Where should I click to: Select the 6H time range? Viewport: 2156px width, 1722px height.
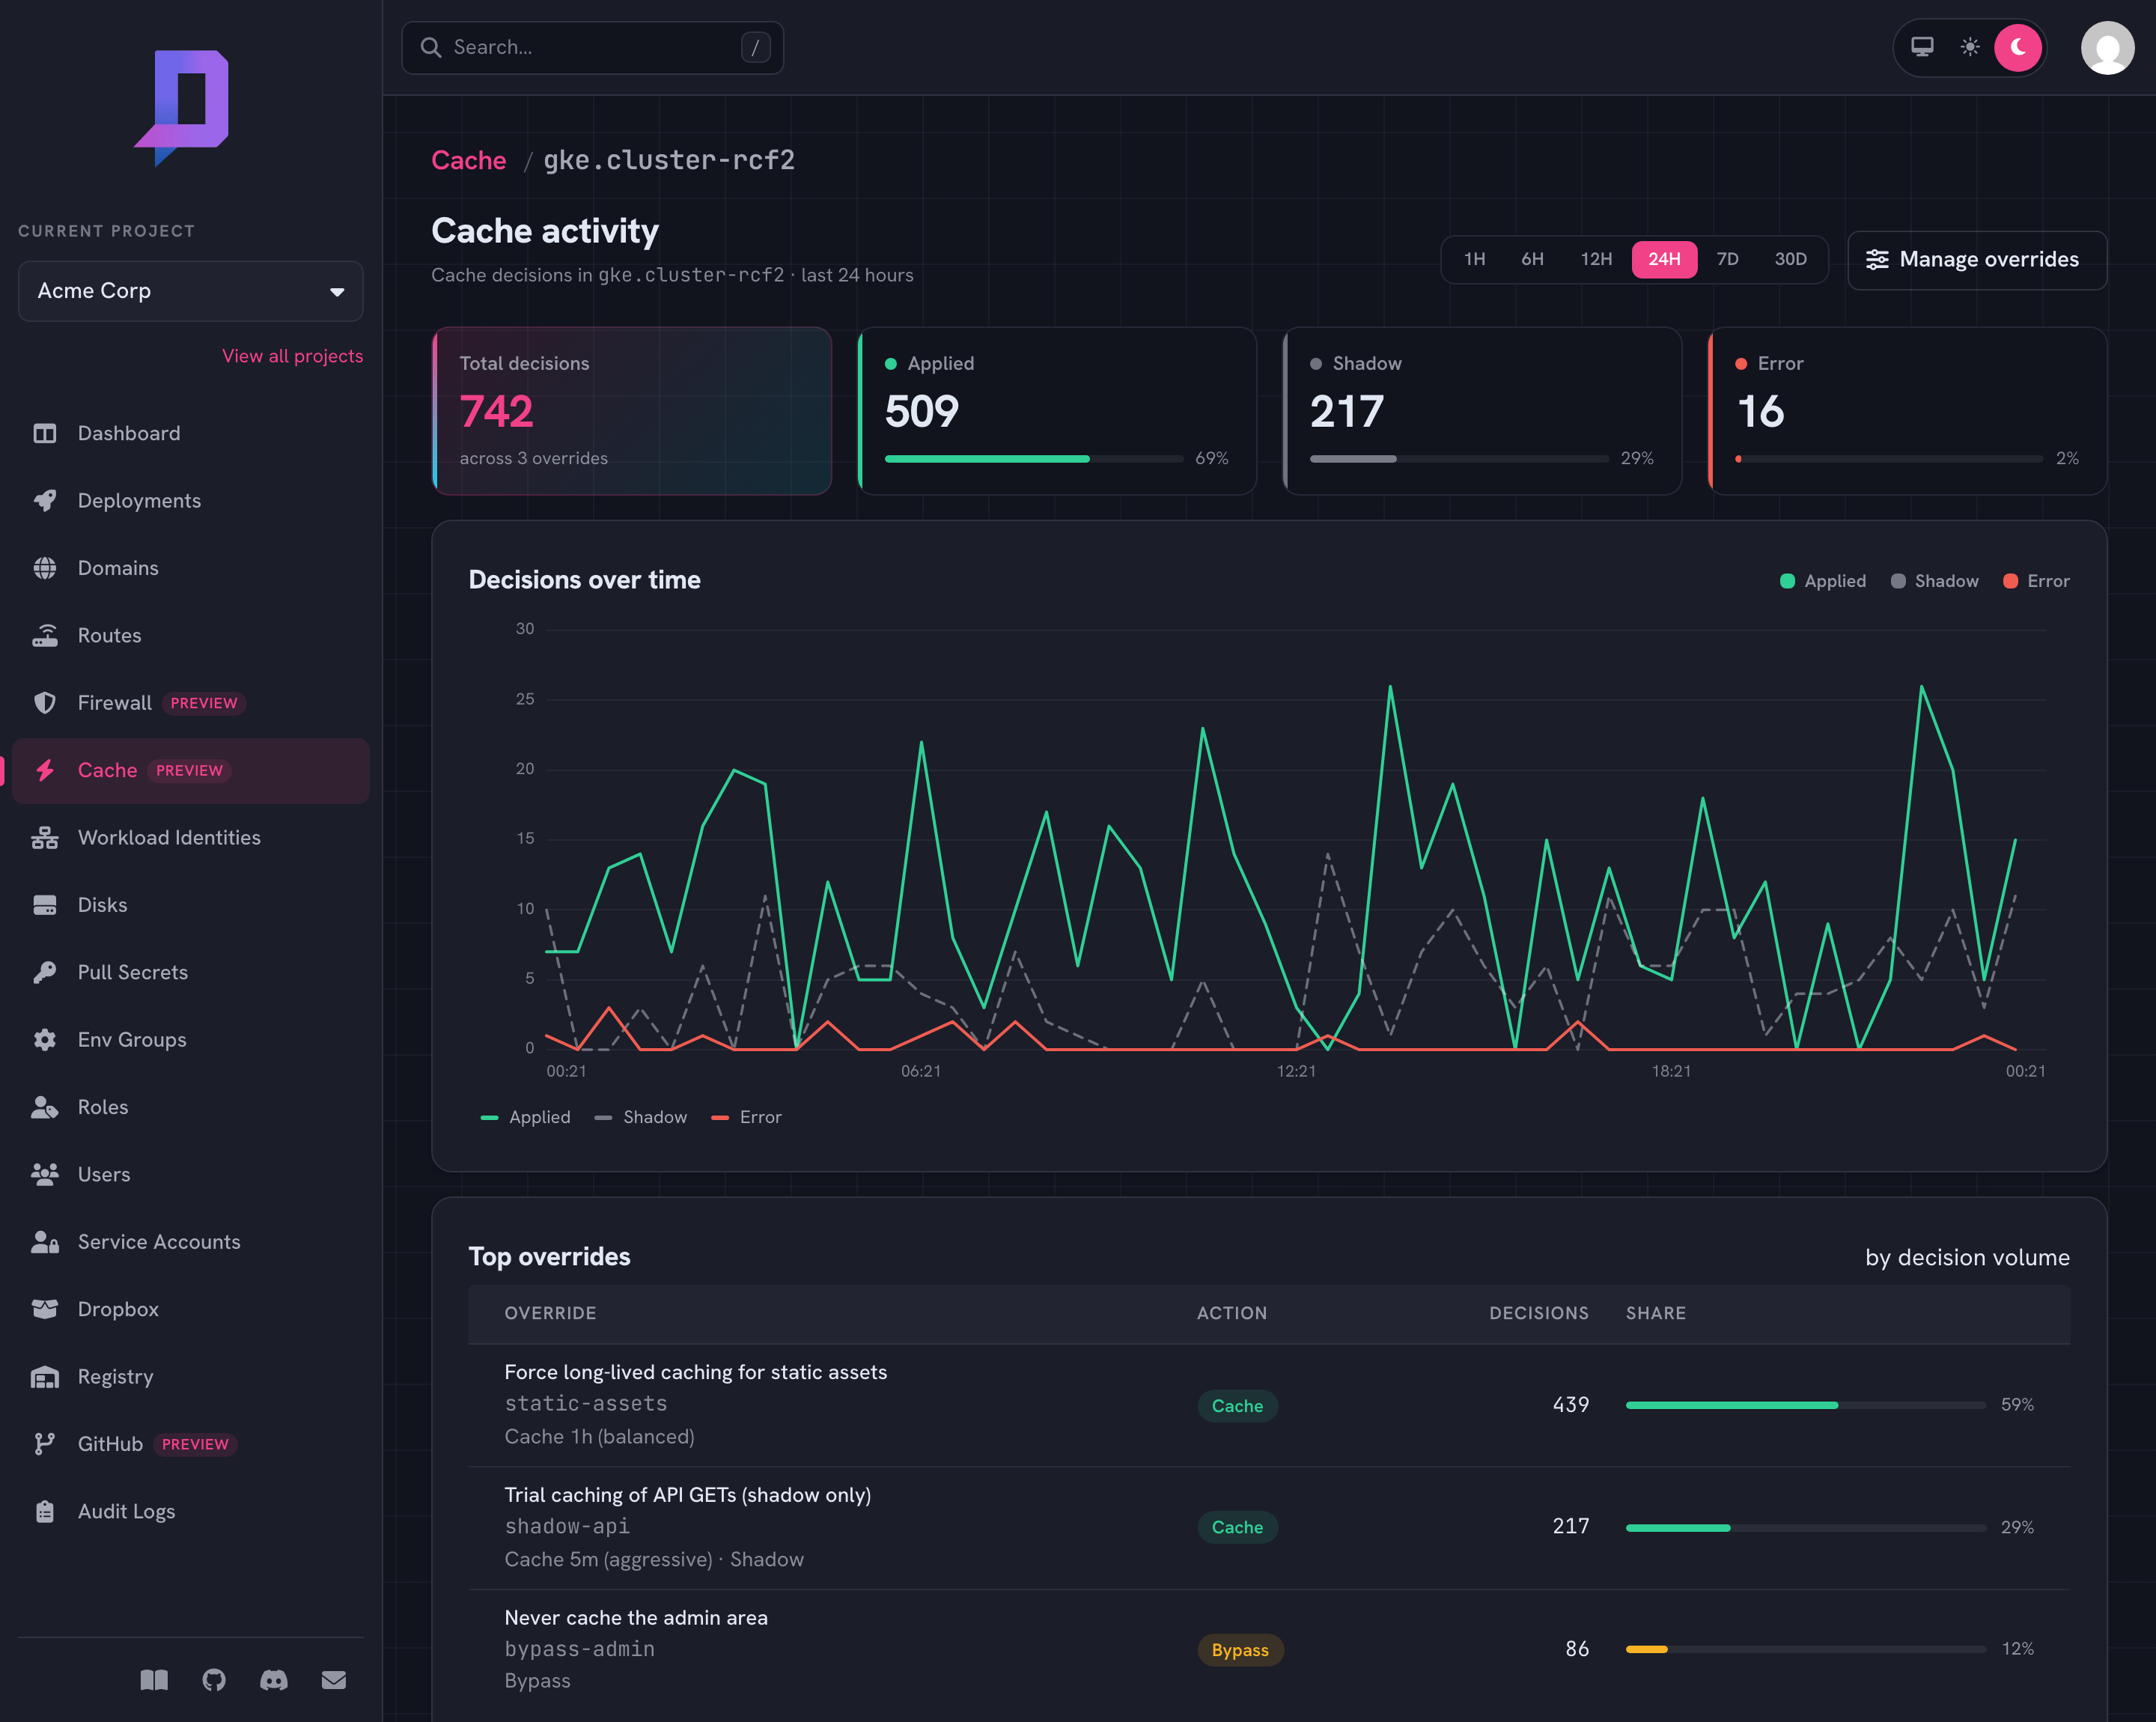(x=1532, y=259)
